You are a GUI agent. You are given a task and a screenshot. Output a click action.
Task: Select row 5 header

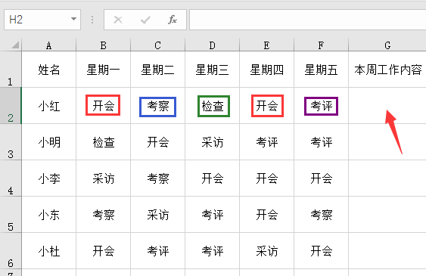pyautogui.click(x=11, y=215)
